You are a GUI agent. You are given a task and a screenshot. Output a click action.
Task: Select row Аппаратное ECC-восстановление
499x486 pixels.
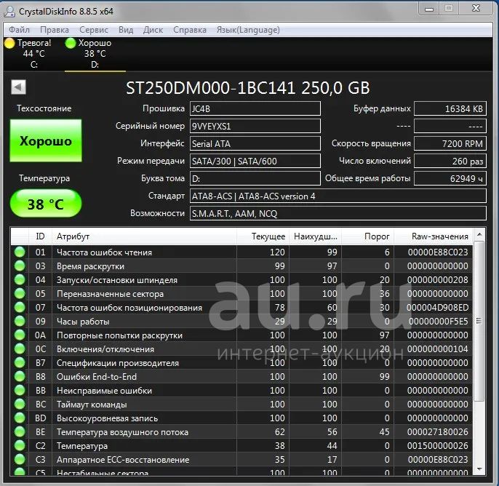(x=241, y=460)
